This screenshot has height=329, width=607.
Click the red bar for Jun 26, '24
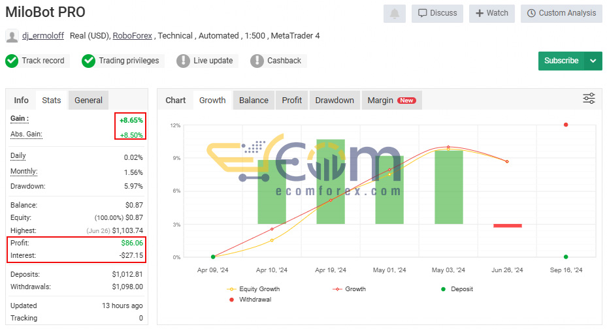[x=508, y=225]
